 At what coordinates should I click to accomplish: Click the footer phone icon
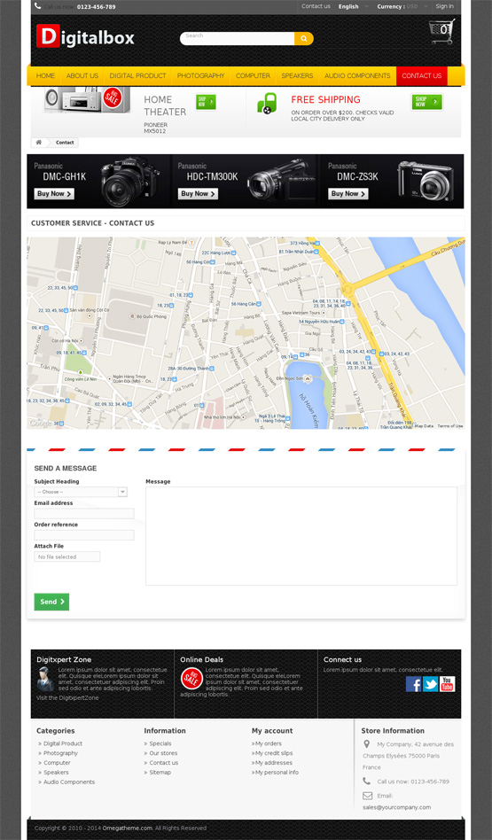(x=367, y=781)
